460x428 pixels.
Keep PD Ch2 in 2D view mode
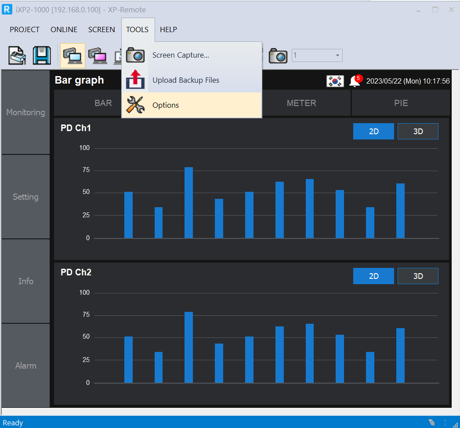(373, 276)
